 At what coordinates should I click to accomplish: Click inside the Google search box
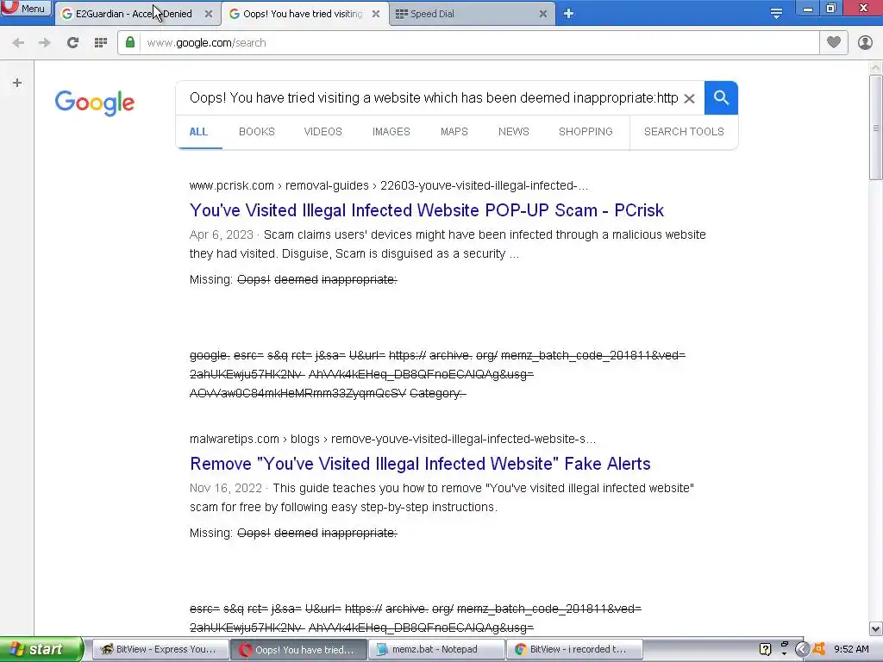click(x=434, y=98)
